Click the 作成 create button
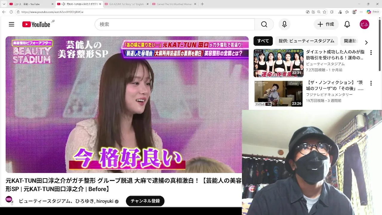Screen dimensions: 382x215 pyautogui.click(x=326, y=24)
